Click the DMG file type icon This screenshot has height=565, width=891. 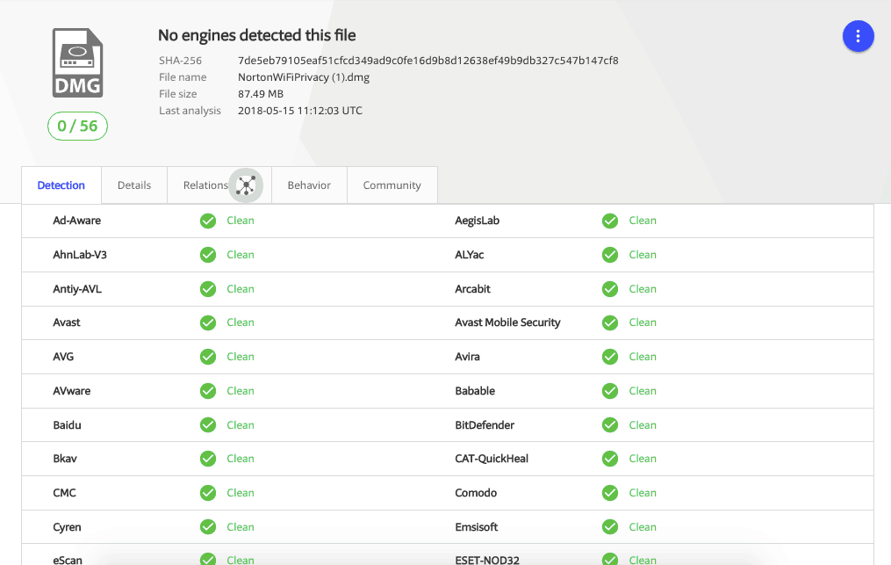(x=78, y=62)
